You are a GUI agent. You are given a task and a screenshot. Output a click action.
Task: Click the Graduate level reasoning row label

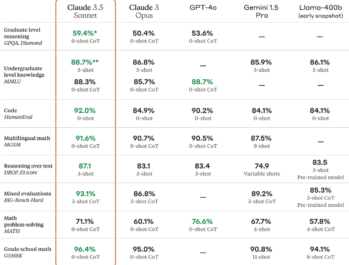tap(23, 36)
